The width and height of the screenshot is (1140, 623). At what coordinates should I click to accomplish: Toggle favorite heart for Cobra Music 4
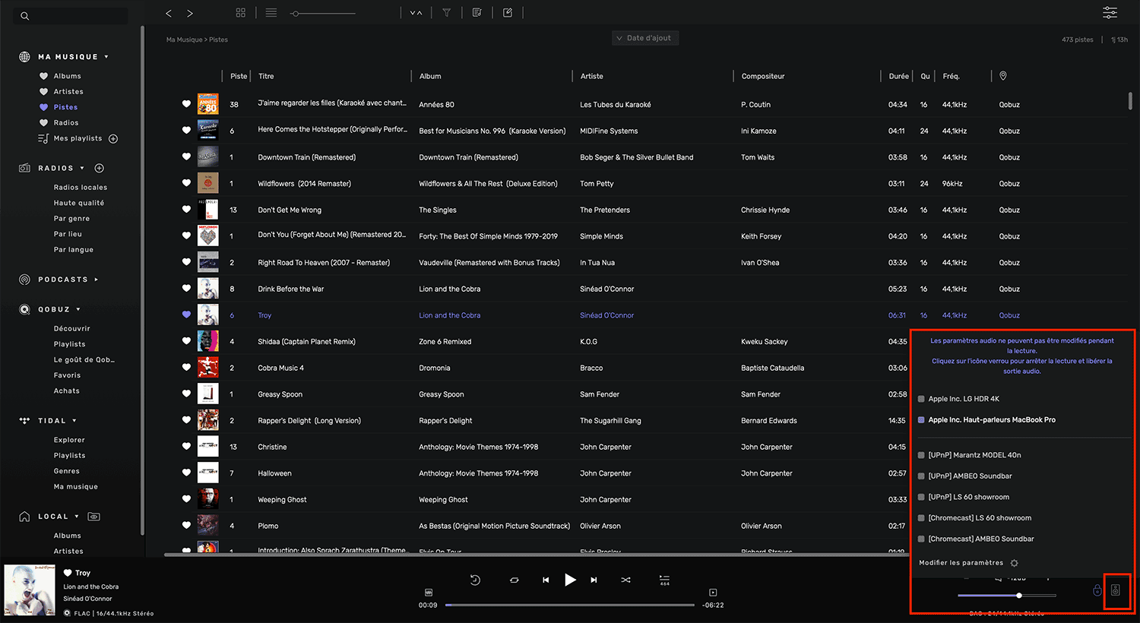[x=186, y=367]
